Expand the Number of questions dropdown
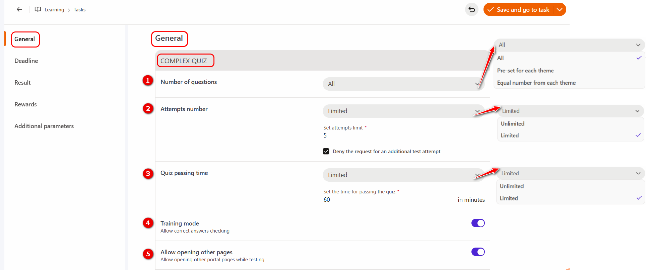 tap(403, 84)
